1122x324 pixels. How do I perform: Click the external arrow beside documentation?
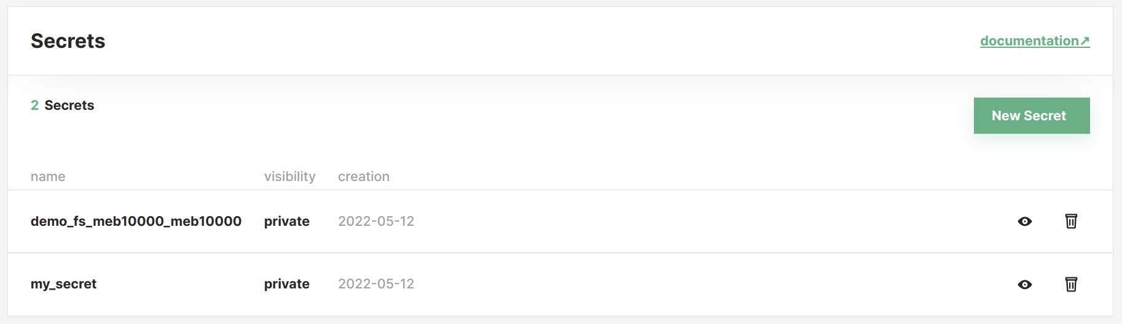pos(1085,41)
